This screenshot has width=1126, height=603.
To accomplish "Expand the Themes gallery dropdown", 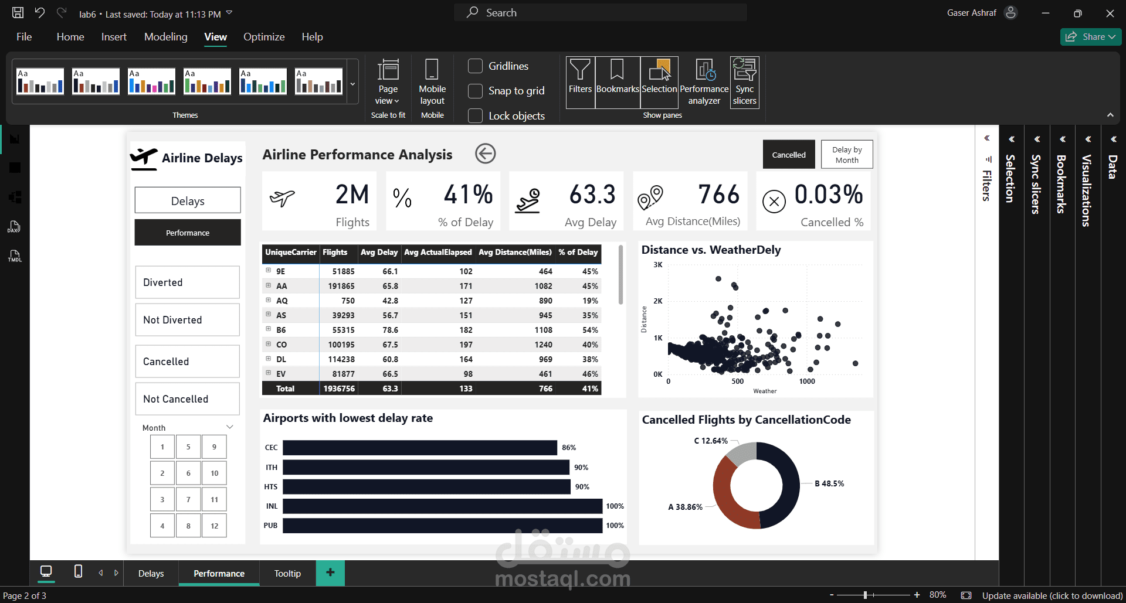I will coord(352,84).
